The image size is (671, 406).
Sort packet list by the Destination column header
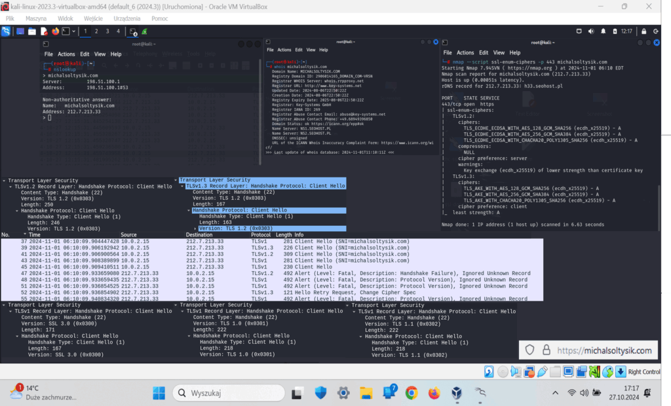[x=199, y=235]
